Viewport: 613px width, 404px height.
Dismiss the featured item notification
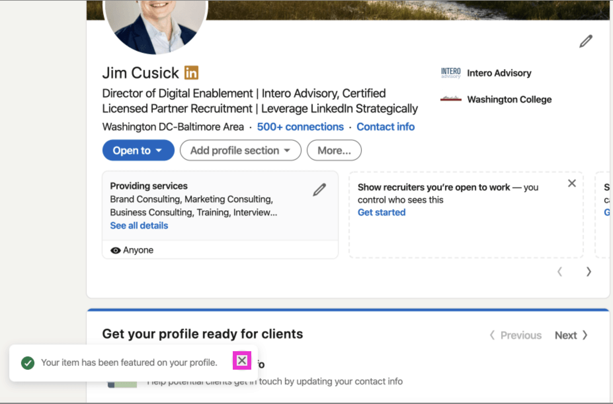coord(242,360)
